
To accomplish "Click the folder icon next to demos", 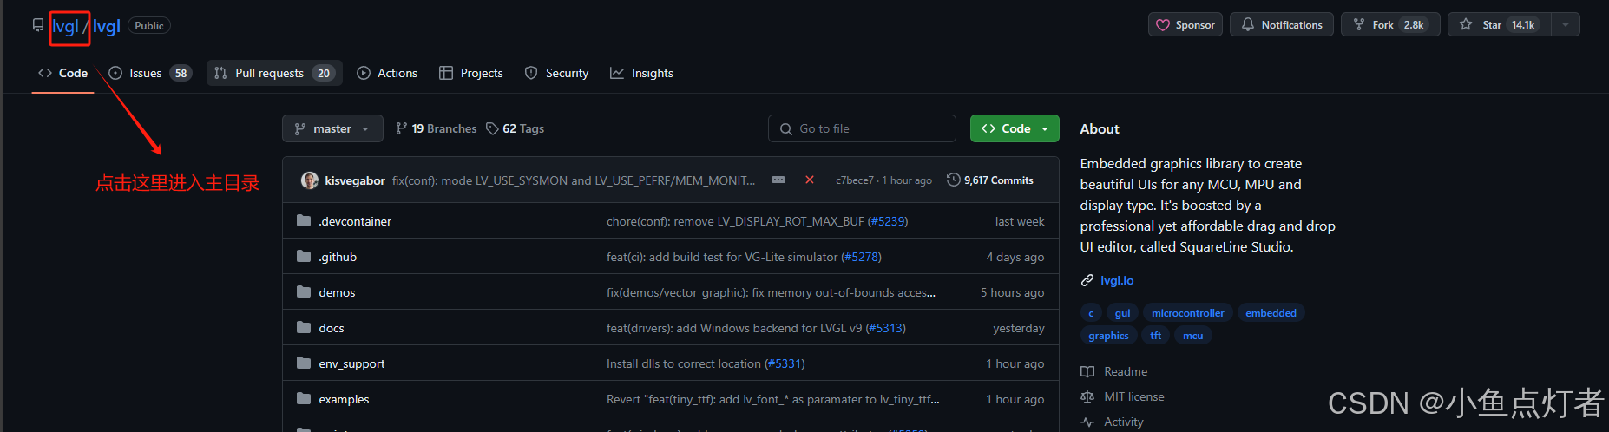I will point(304,291).
